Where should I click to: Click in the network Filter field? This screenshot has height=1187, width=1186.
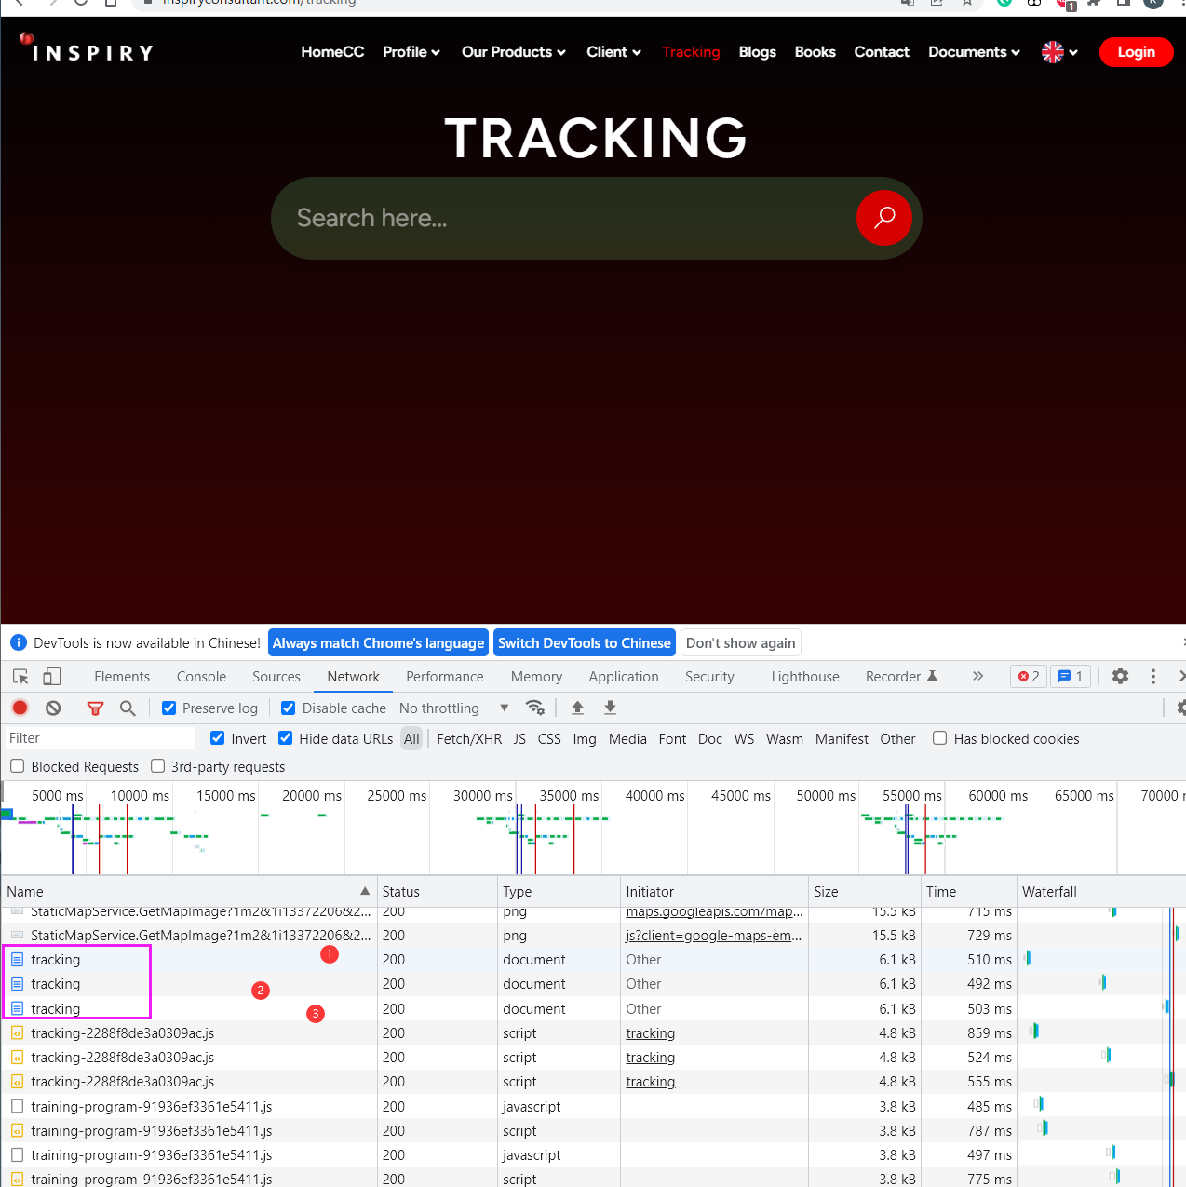[x=99, y=738]
